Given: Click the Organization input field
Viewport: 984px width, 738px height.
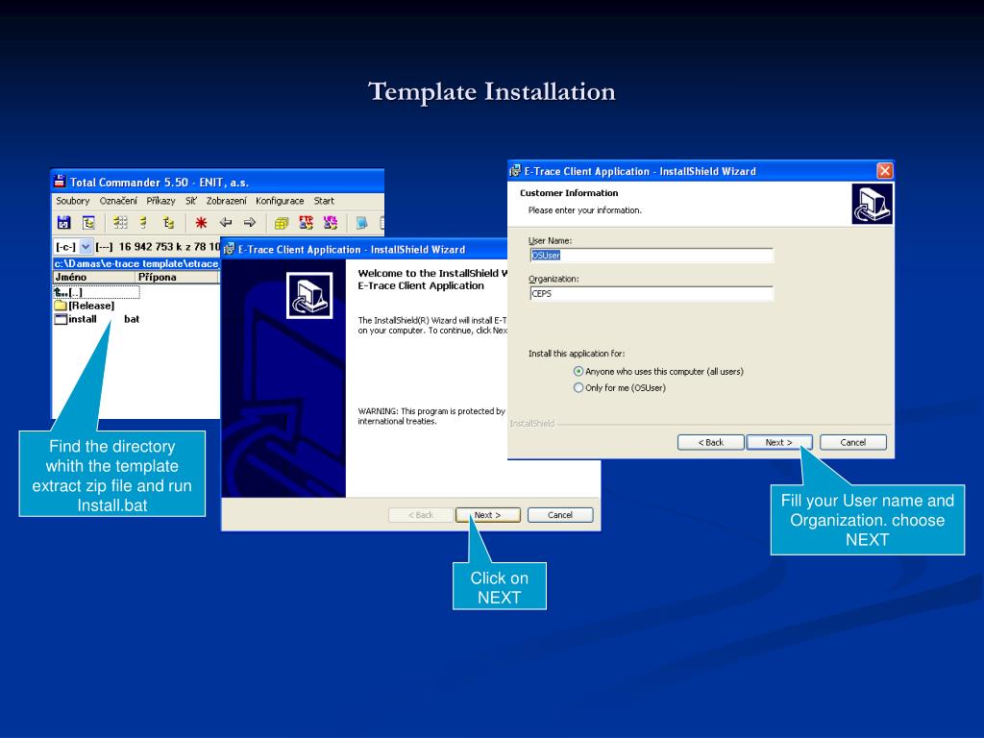Looking at the screenshot, I should 652,293.
